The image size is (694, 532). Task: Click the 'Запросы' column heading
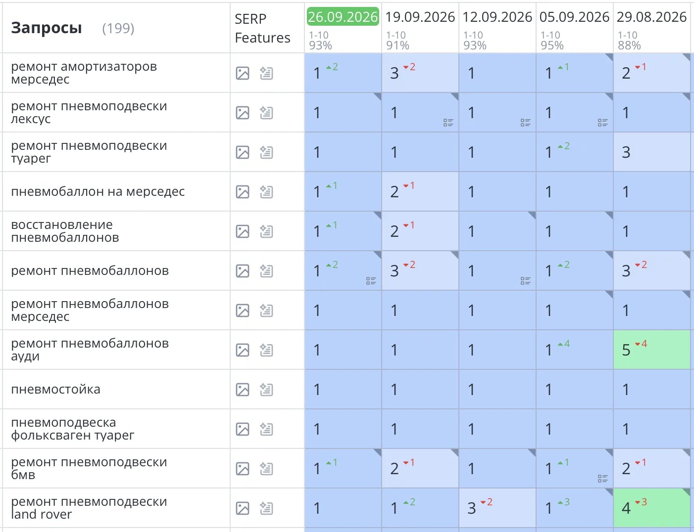pyautogui.click(x=47, y=28)
